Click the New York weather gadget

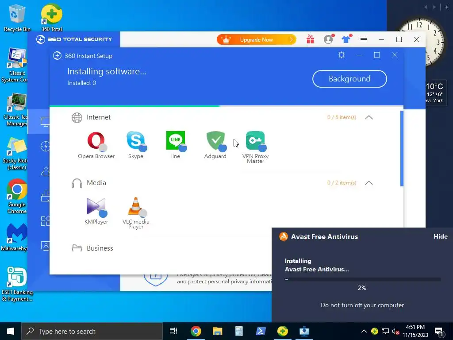(435, 93)
